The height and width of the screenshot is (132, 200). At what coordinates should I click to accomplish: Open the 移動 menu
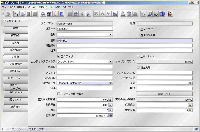pyautogui.click(x=43, y=7)
